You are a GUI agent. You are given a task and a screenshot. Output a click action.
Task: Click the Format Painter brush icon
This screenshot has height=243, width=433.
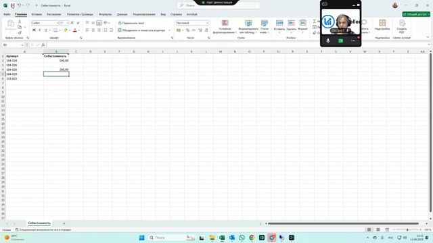click(20, 32)
